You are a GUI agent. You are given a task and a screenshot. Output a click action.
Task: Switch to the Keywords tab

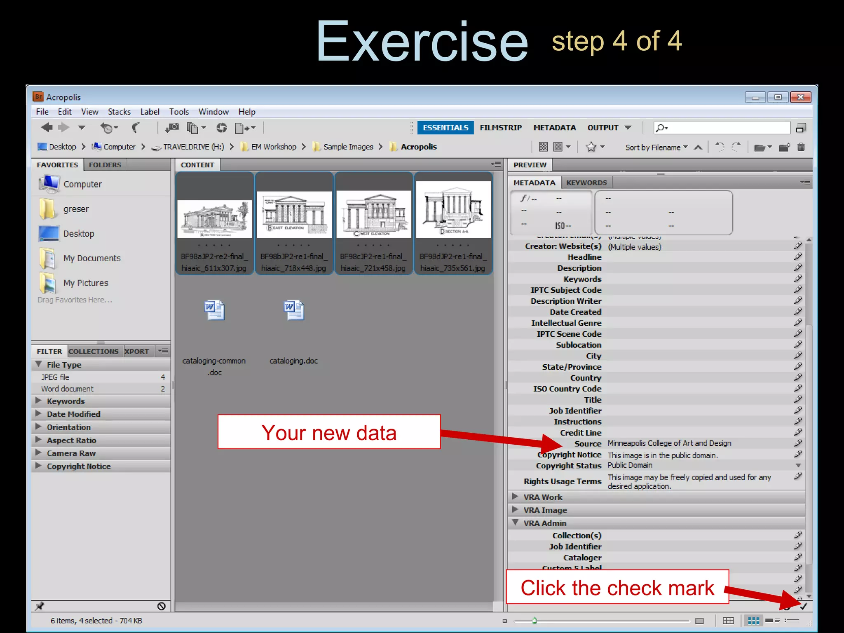[586, 183]
